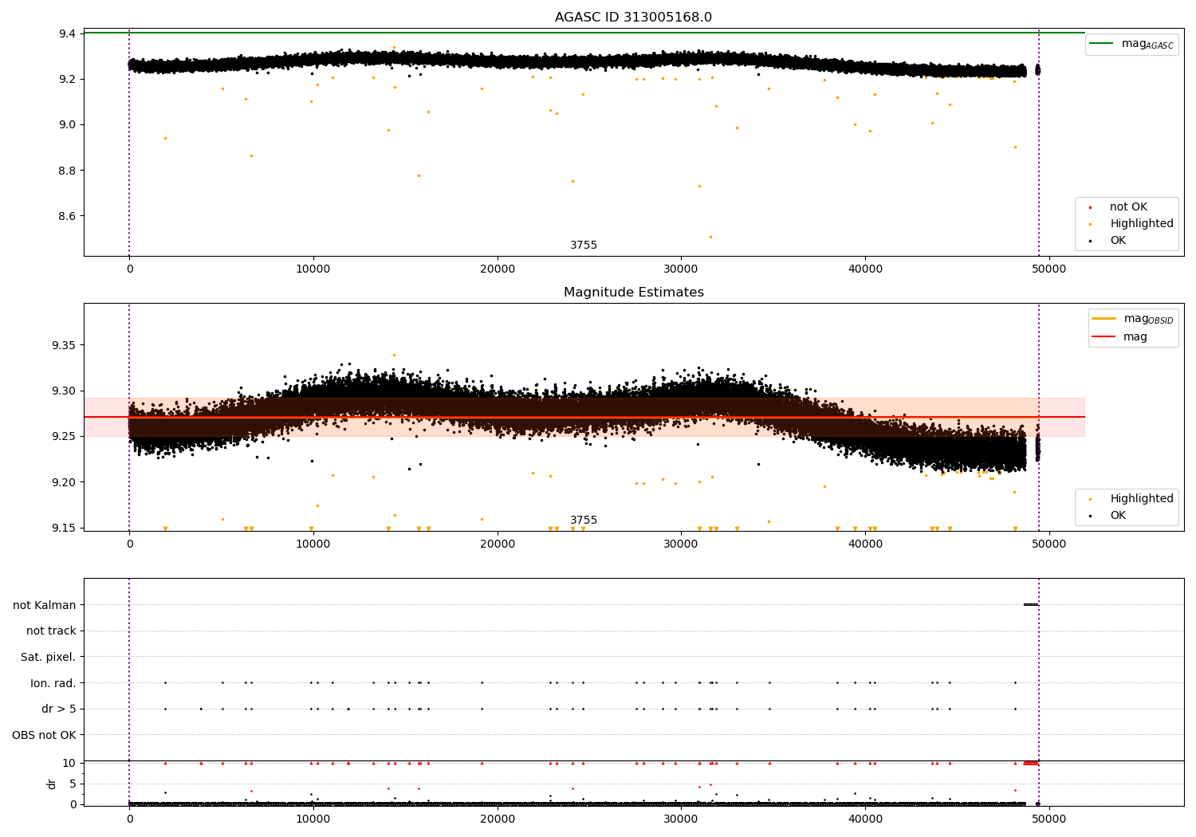Click the 40000 x-tick under bottom plot
1196x837 pixels.
[865, 819]
